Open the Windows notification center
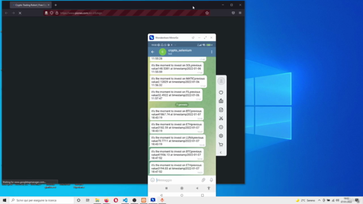Screen dimensions: 363x204 click(357, 200)
